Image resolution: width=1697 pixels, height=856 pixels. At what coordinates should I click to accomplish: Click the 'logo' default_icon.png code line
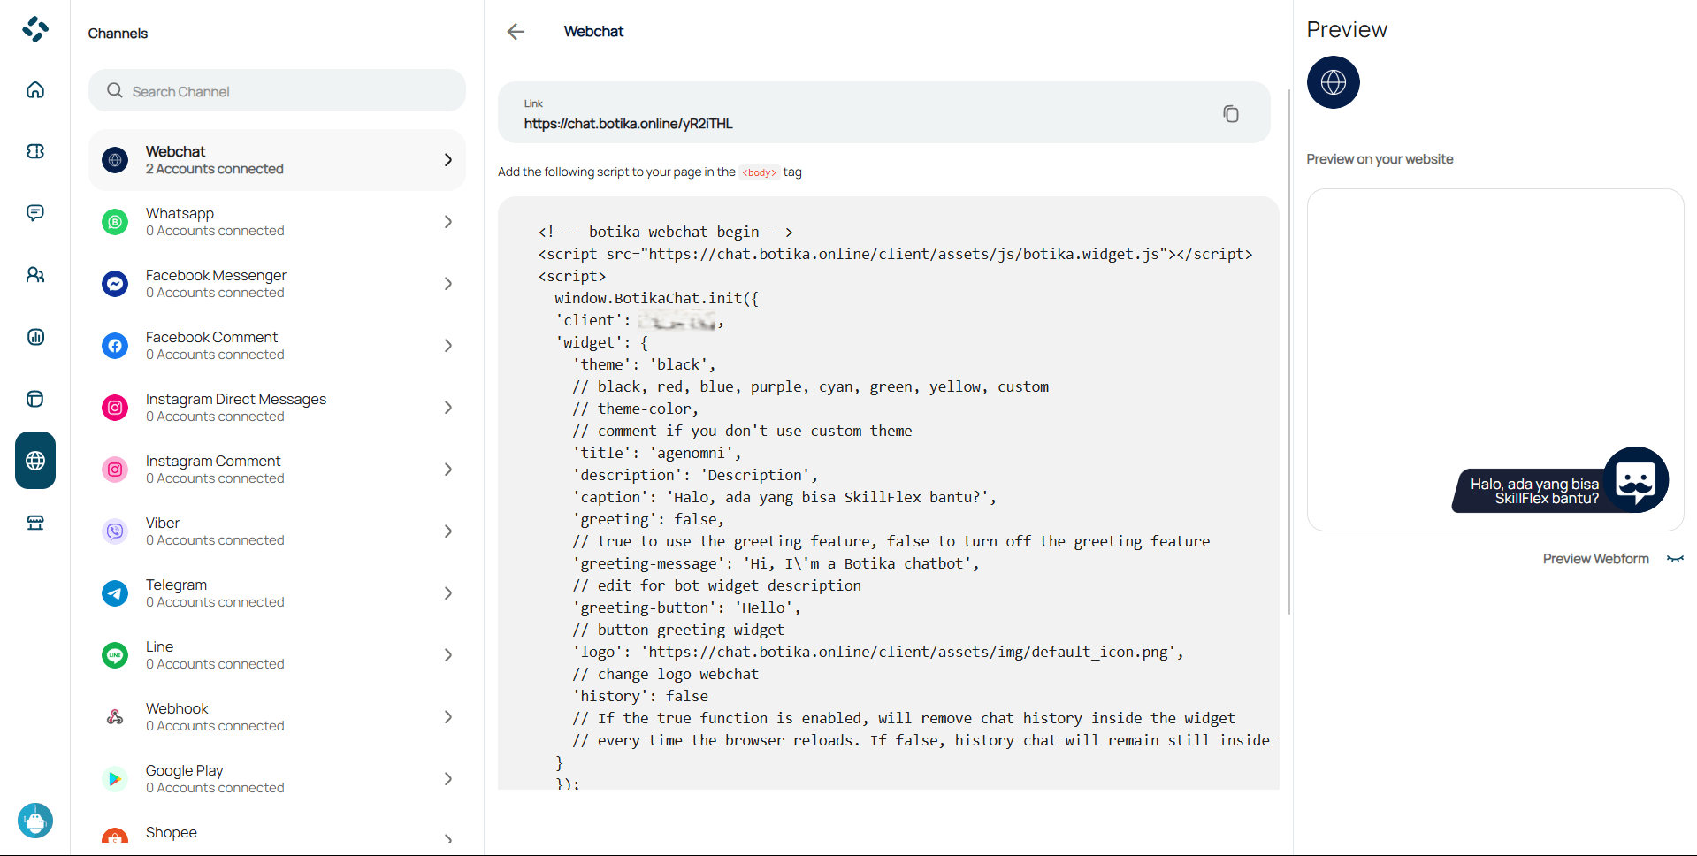click(877, 652)
